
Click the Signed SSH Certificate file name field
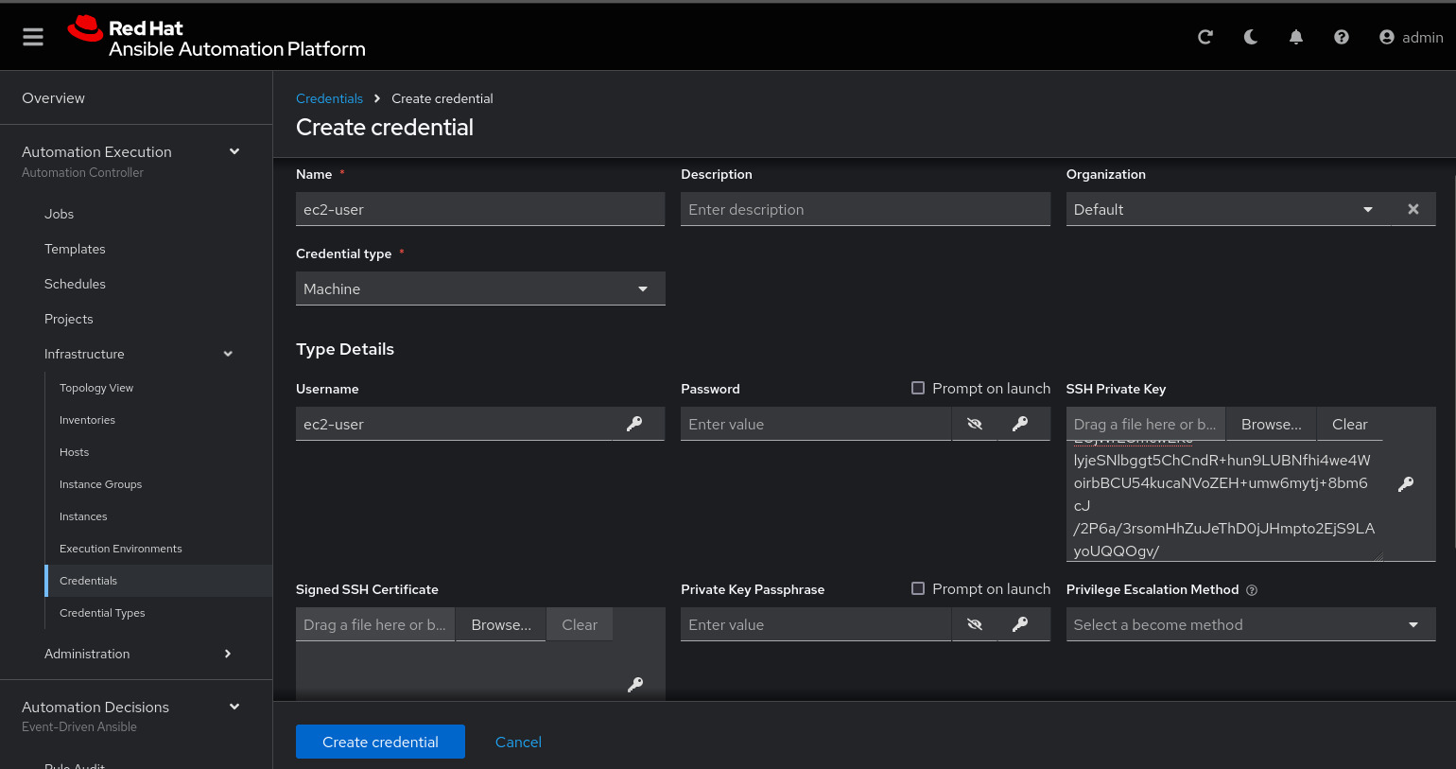point(375,624)
